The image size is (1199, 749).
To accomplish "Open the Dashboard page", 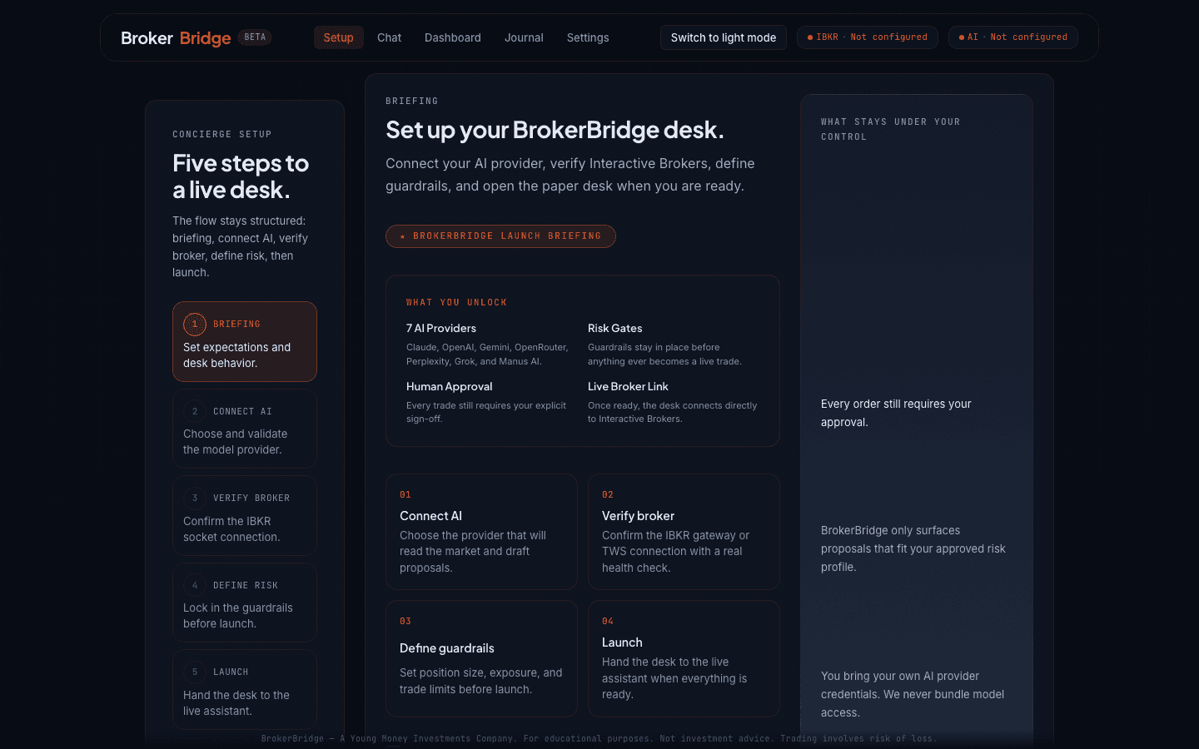I will (452, 37).
